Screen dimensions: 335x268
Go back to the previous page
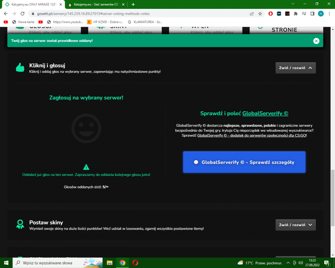[6, 14]
